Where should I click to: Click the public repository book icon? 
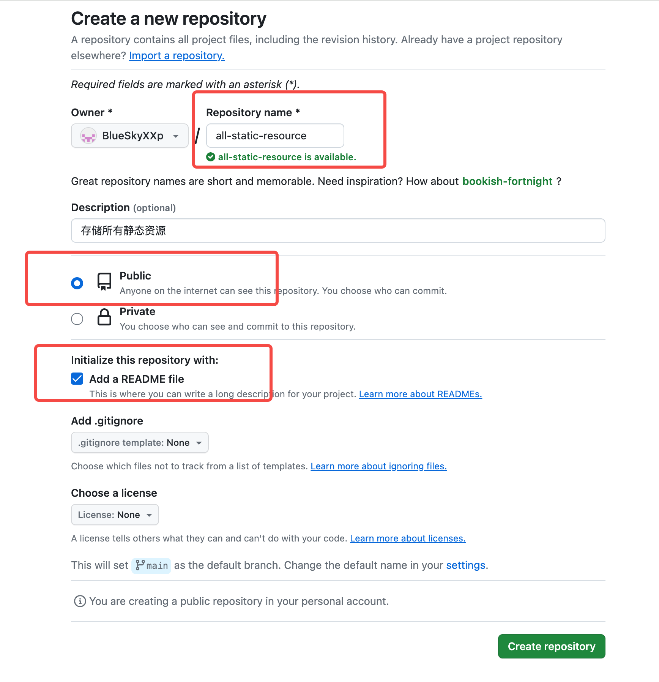104,282
